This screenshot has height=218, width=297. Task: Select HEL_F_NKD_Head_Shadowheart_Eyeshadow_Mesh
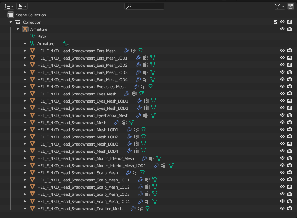[83, 115]
